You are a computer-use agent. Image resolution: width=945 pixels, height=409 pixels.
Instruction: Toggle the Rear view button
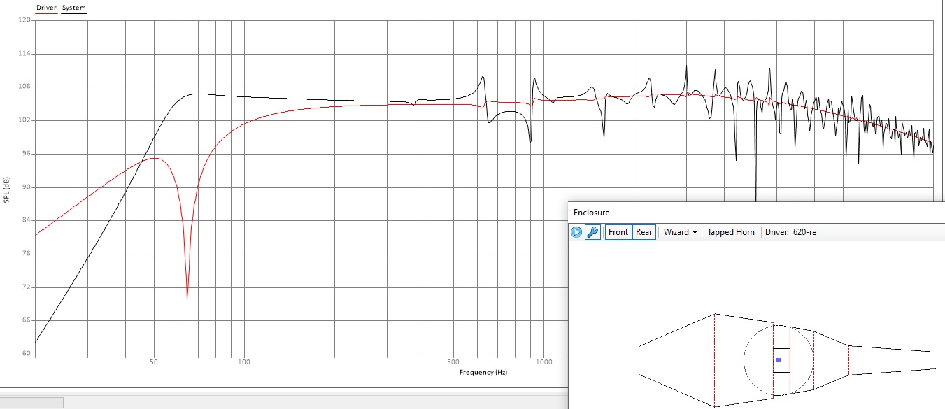(644, 232)
